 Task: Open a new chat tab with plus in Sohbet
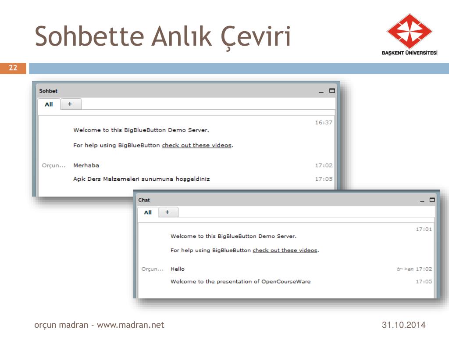click(70, 104)
